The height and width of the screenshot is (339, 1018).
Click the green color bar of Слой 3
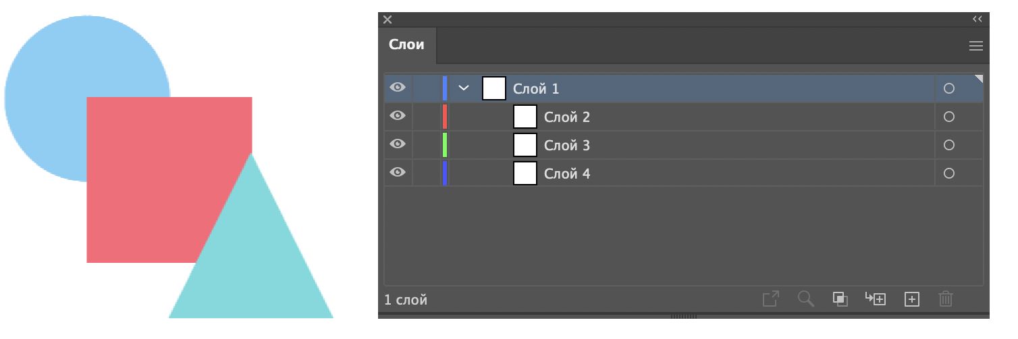point(445,145)
